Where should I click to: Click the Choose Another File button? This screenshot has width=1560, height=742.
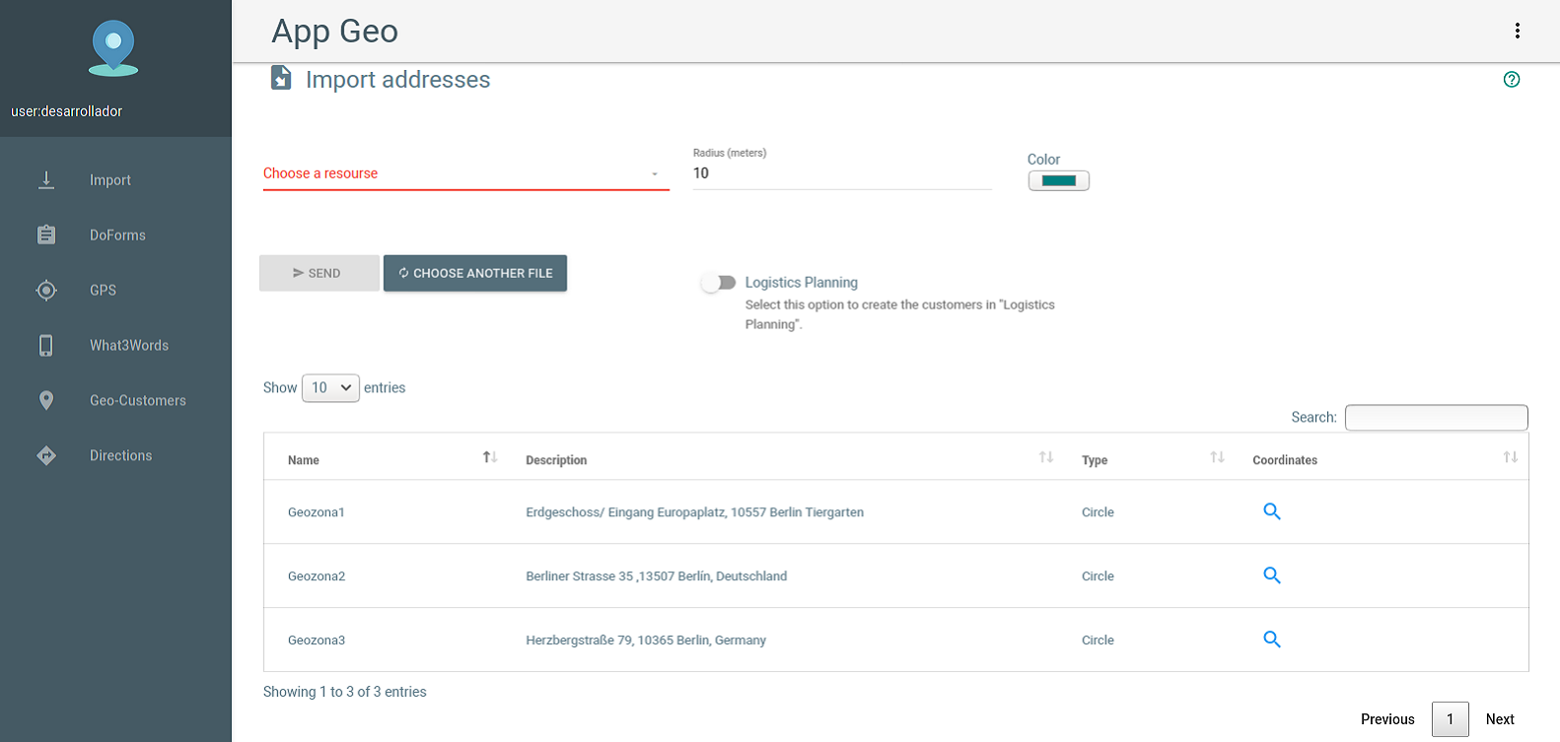coord(475,273)
